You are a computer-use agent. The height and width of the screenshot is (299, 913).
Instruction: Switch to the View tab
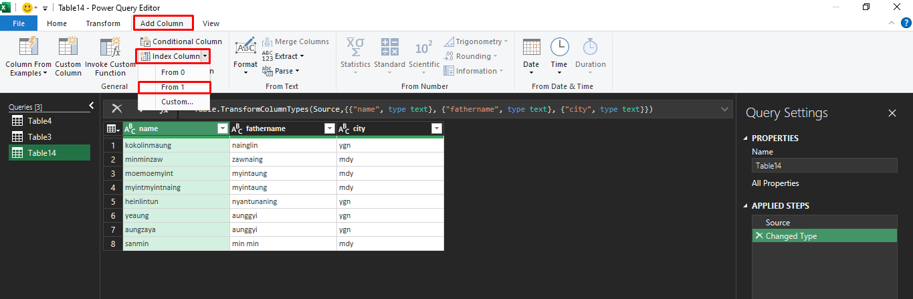(x=211, y=23)
